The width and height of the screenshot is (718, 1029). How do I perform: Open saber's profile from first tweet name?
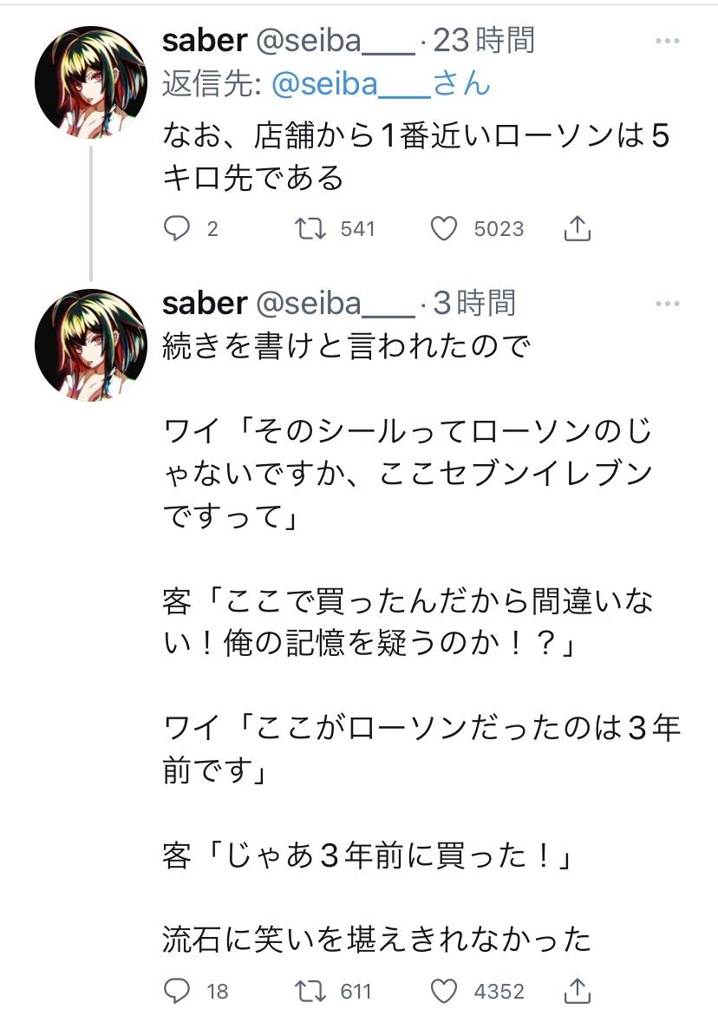[x=205, y=40]
